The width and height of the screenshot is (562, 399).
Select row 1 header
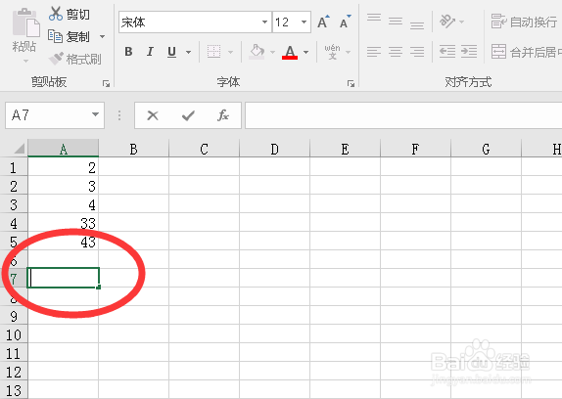pyautogui.click(x=14, y=167)
